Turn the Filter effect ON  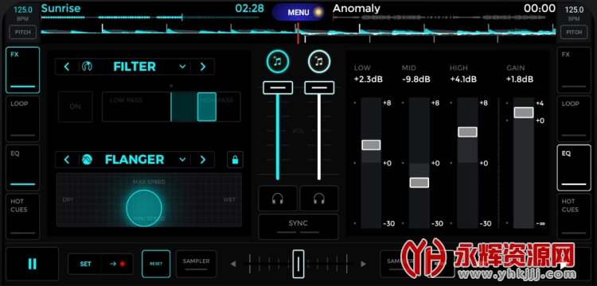point(76,106)
